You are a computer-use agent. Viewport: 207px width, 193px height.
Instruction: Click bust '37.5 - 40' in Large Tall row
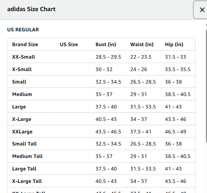106,169
